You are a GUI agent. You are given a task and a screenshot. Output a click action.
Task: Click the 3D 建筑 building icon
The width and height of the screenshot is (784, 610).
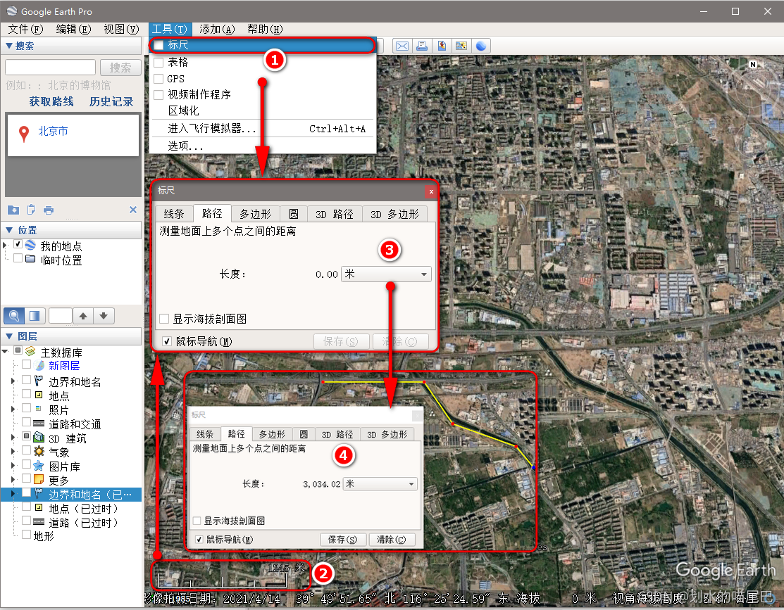click(39, 438)
